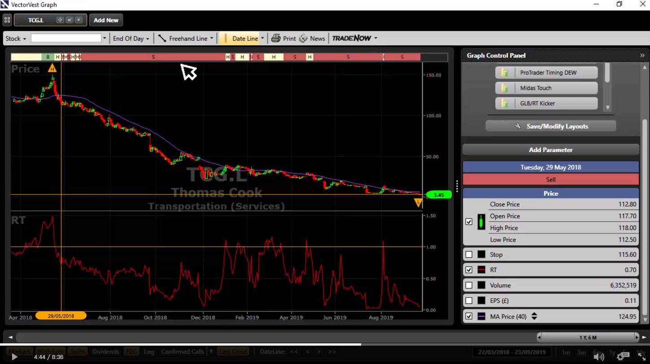Click the layouts list scroll-down arrow
The height and width of the screenshot is (364, 650).
click(608, 108)
